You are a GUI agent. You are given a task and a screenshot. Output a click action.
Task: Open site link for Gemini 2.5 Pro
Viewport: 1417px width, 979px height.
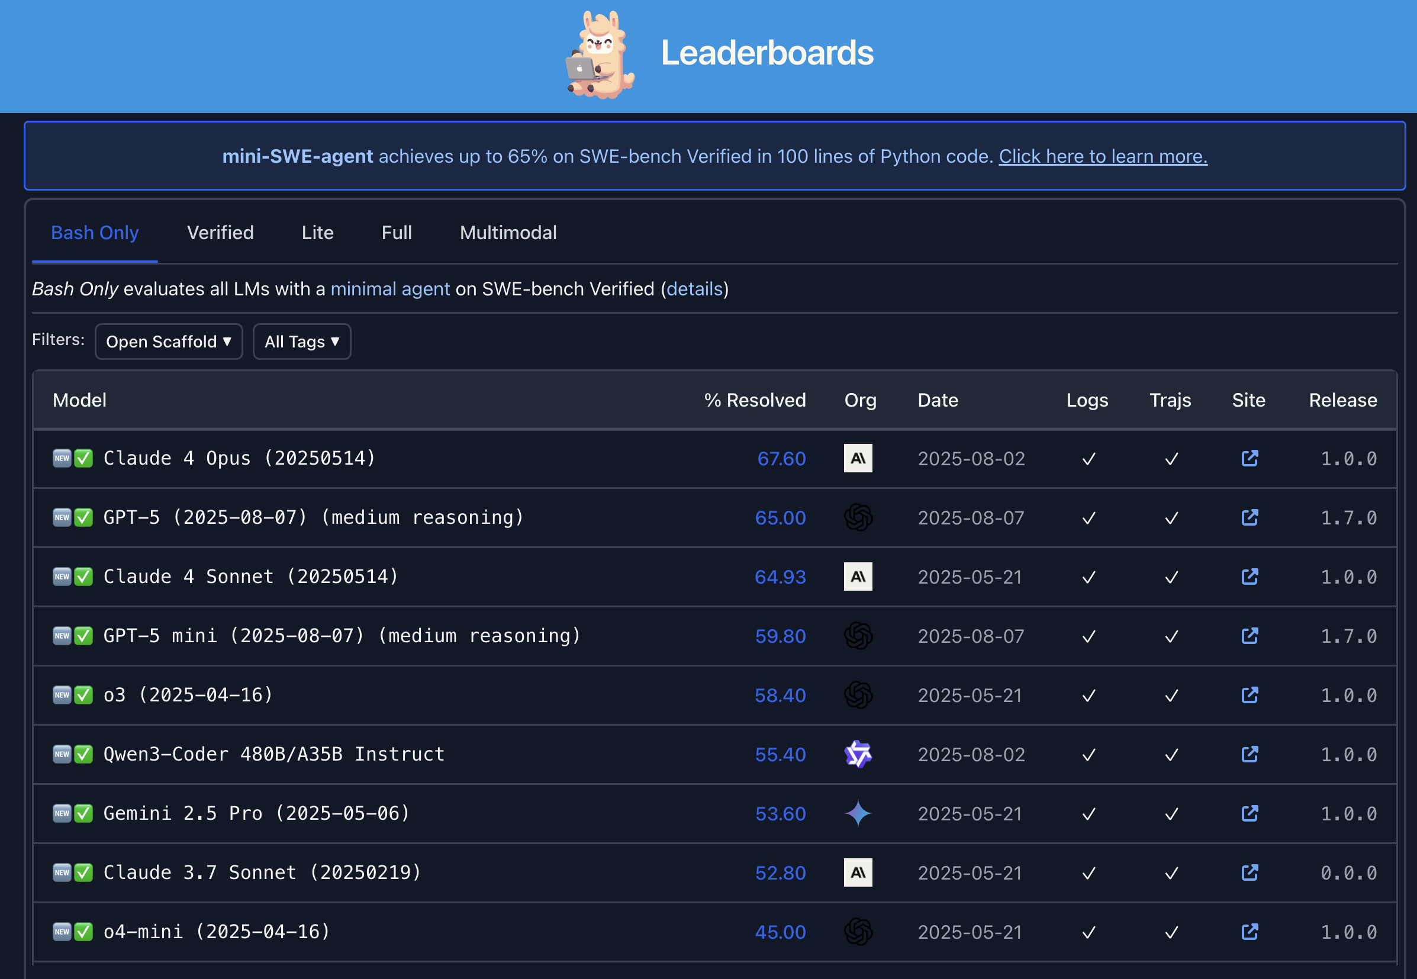tap(1249, 813)
